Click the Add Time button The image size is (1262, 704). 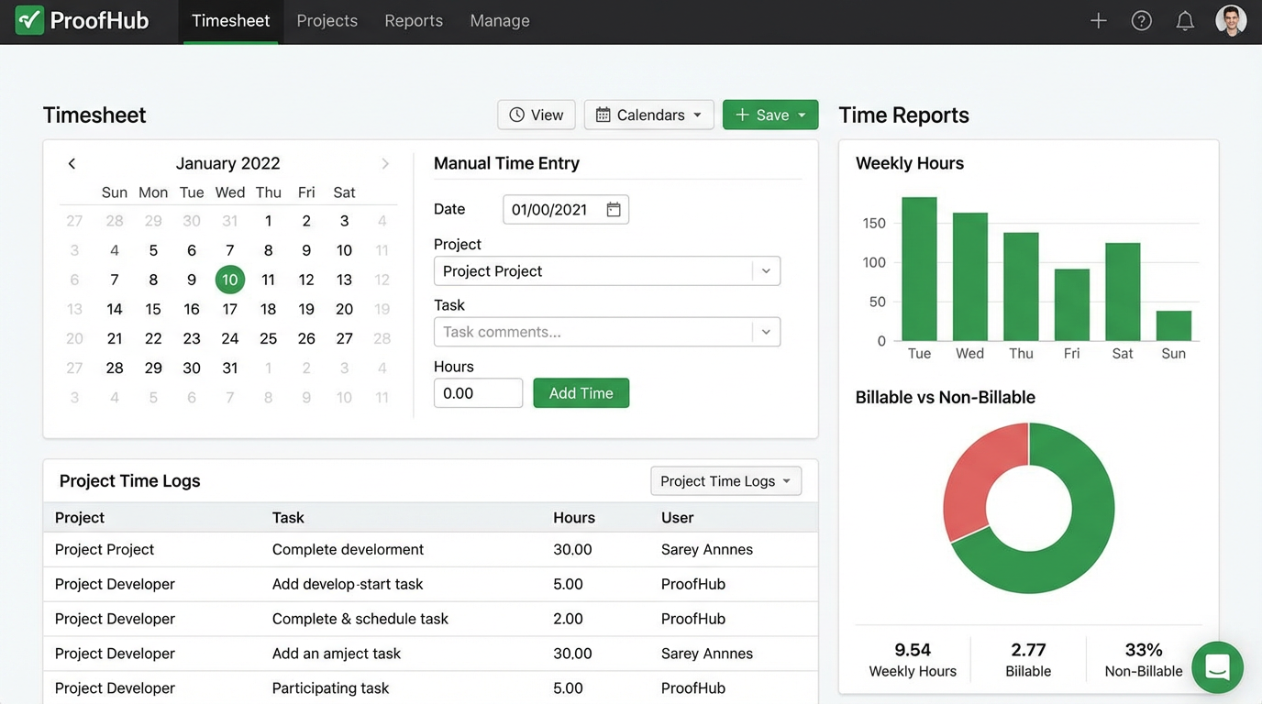coord(581,392)
